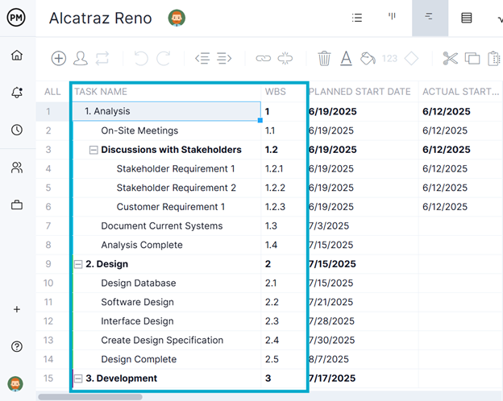Click the text color A icon

point(346,58)
